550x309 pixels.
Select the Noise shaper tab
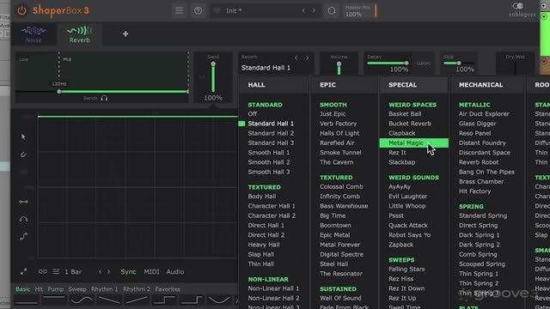click(x=34, y=34)
